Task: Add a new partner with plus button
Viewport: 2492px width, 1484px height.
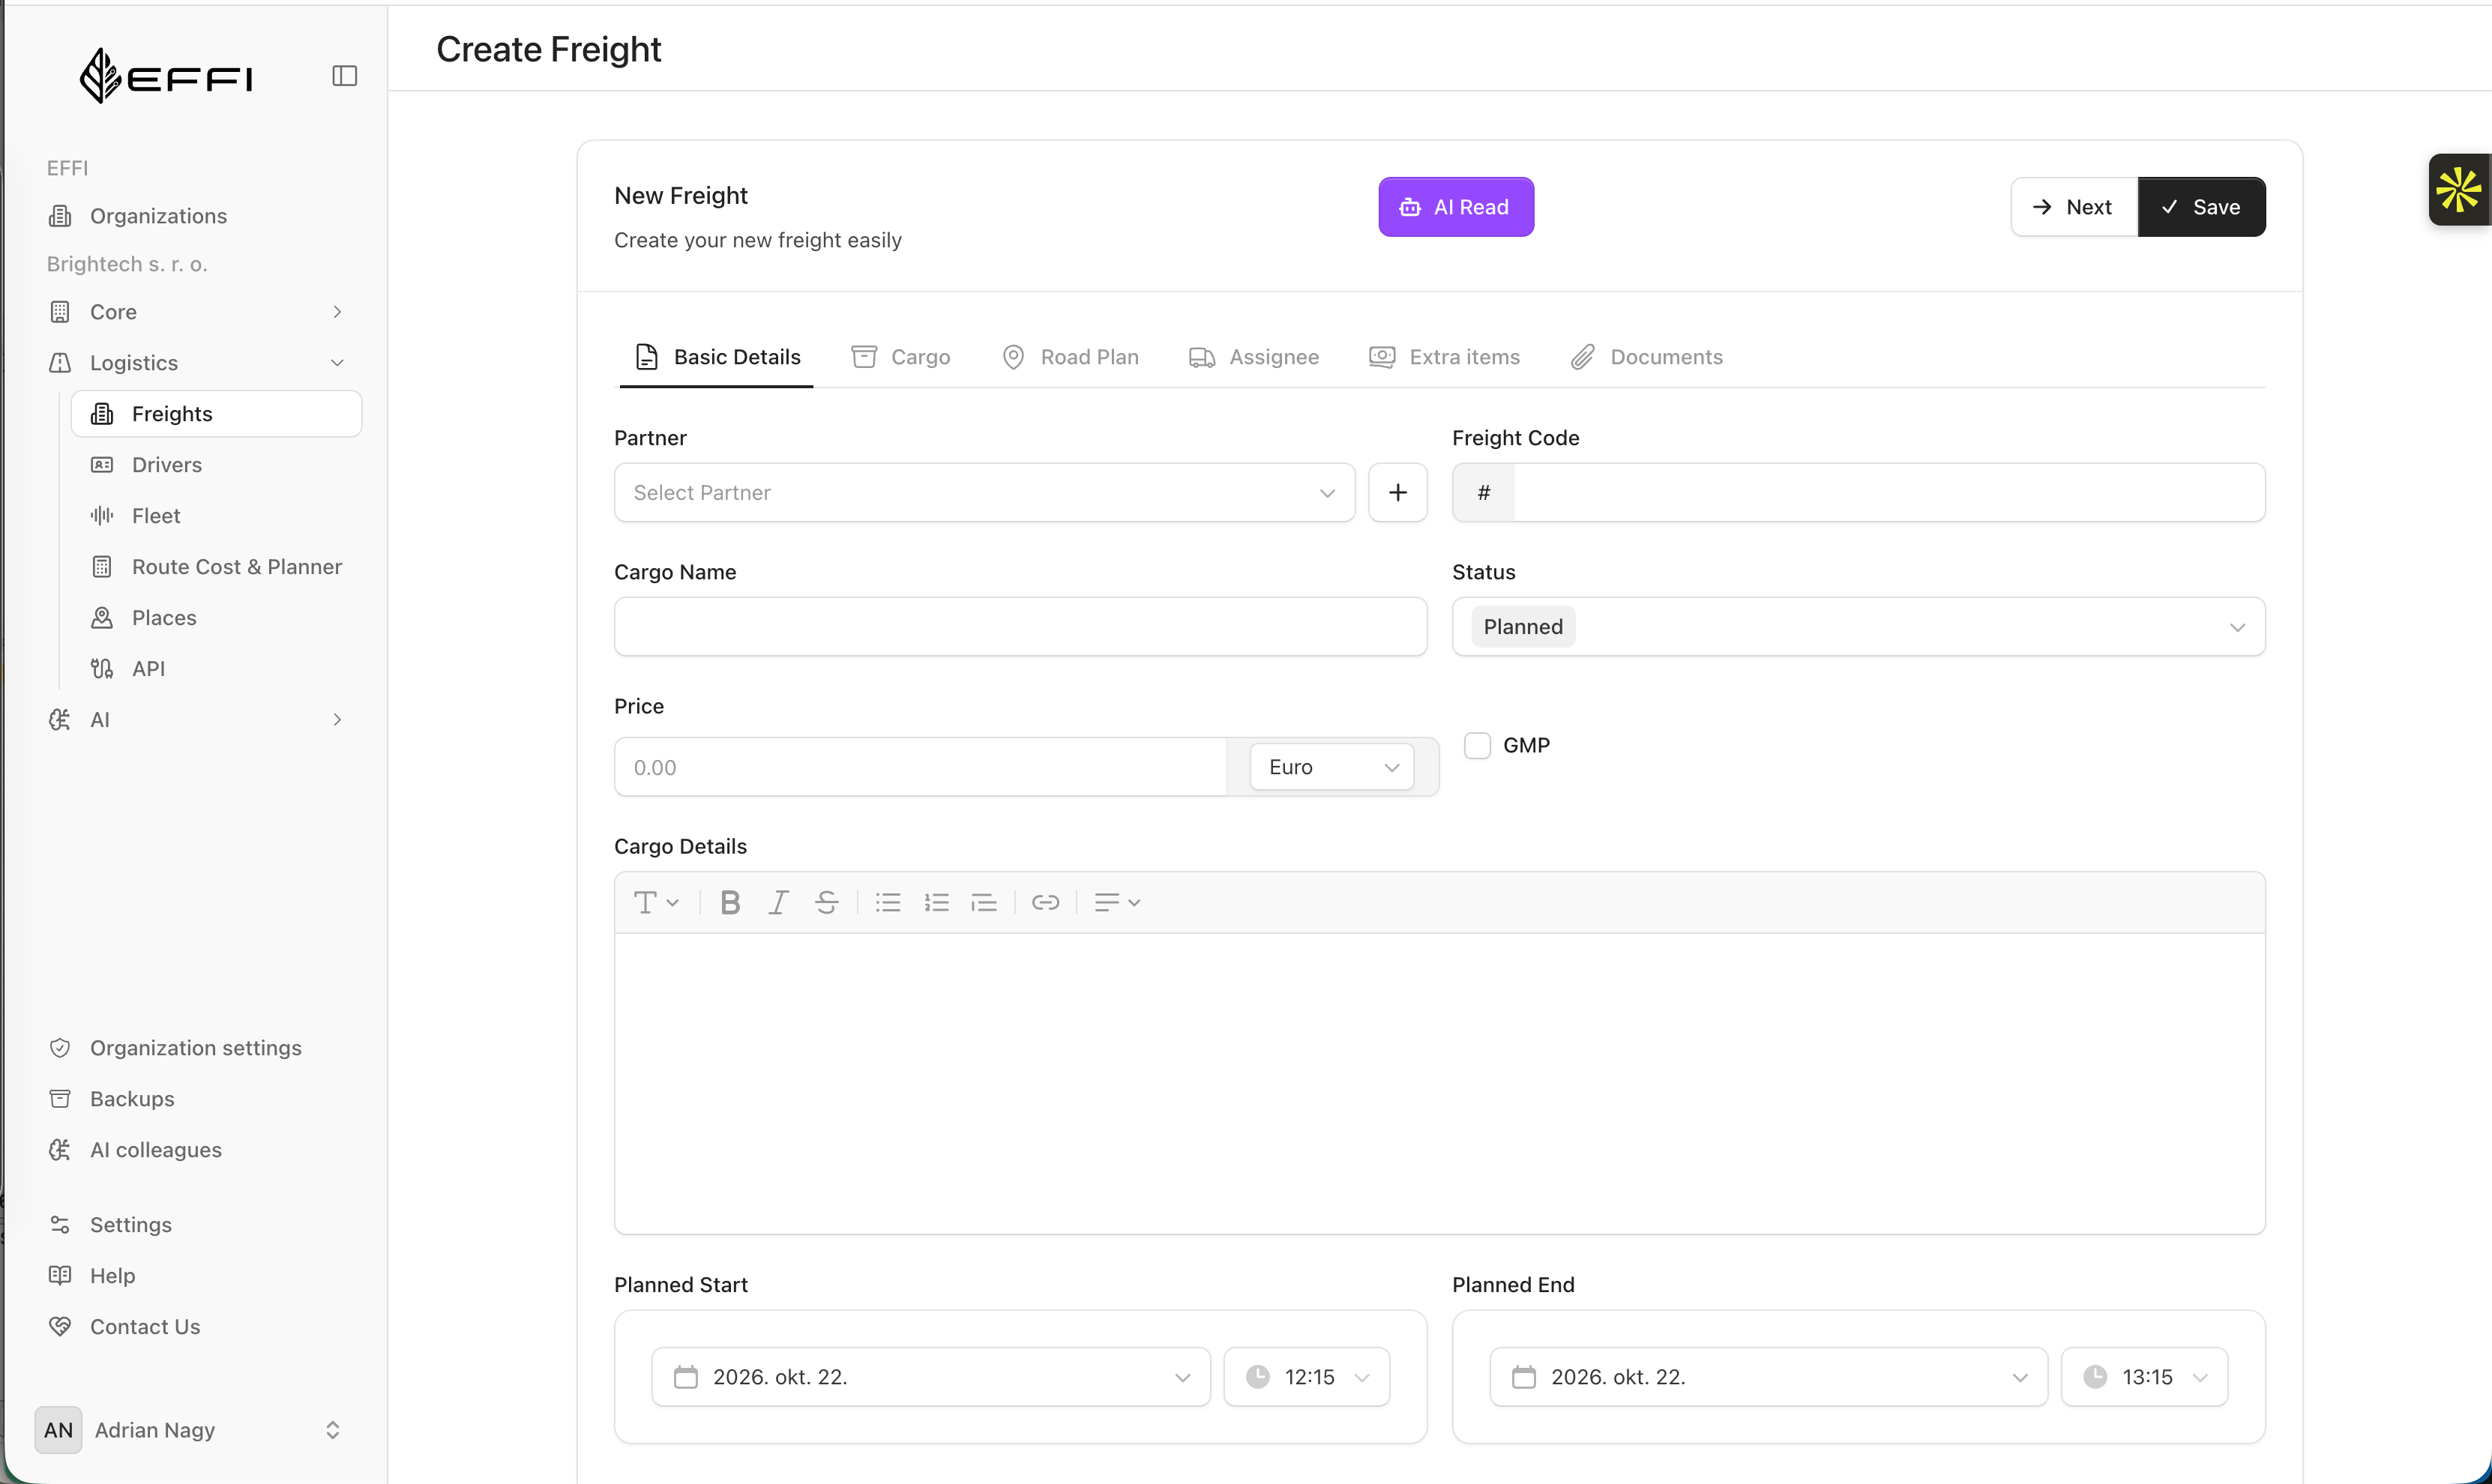Action: coord(1397,492)
